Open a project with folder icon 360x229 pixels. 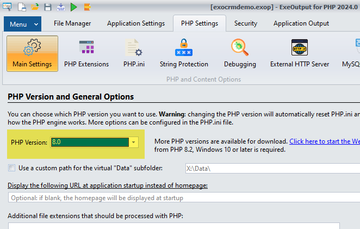tap(35, 7)
